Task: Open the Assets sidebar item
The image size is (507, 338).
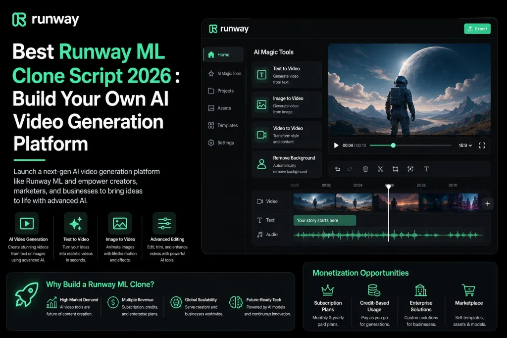Action: tap(219, 108)
